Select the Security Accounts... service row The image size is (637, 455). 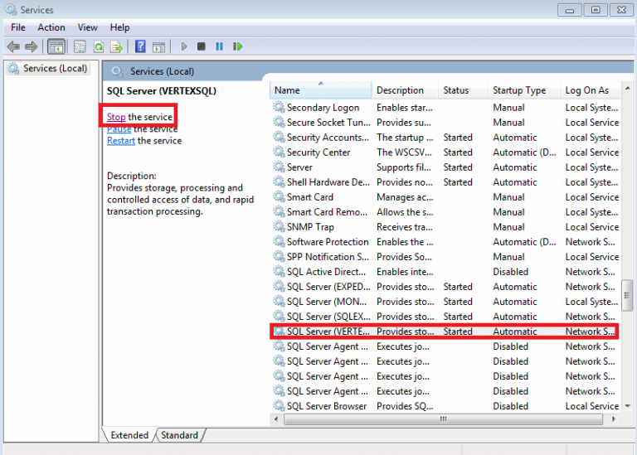pyautogui.click(x=445, y=138)
